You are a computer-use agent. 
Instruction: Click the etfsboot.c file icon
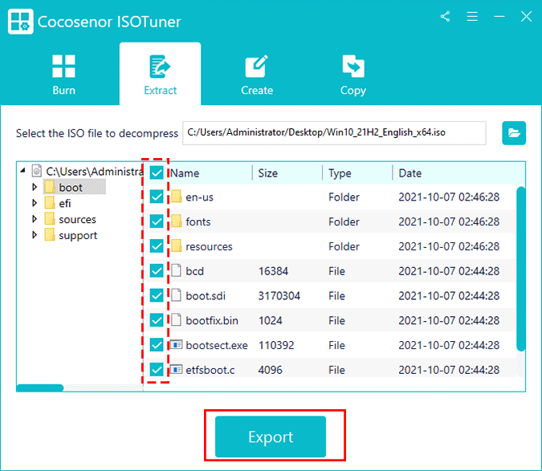pyautogui.click(x=177, y=369)
